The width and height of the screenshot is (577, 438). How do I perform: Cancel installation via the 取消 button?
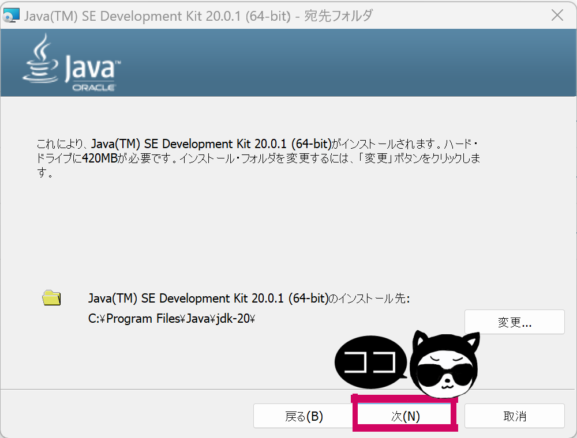coord(514,416)
